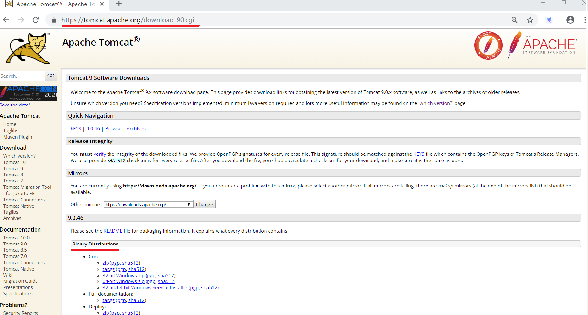The image size is (588, 315).
Task: Open 'Which version?' under Download
Action: (x=19, y=156)
